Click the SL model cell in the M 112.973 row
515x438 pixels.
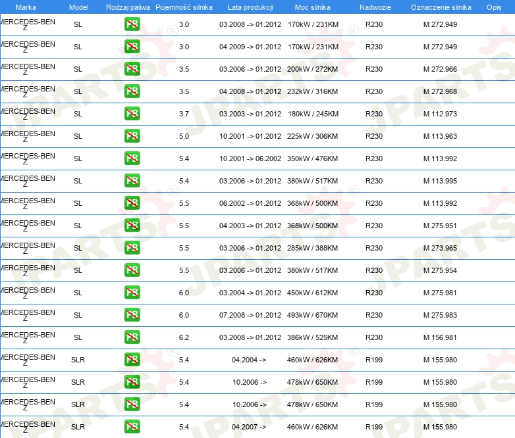[x=78, y=114]
